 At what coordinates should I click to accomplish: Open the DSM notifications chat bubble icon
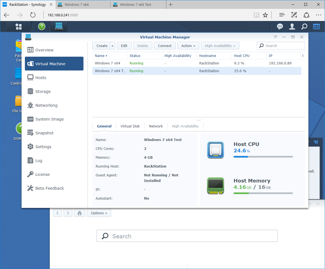click(280, 26)
